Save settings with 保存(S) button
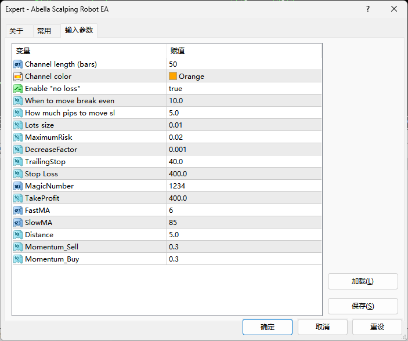The height and width of the screenshot is (341, 408). pos(363,306)
